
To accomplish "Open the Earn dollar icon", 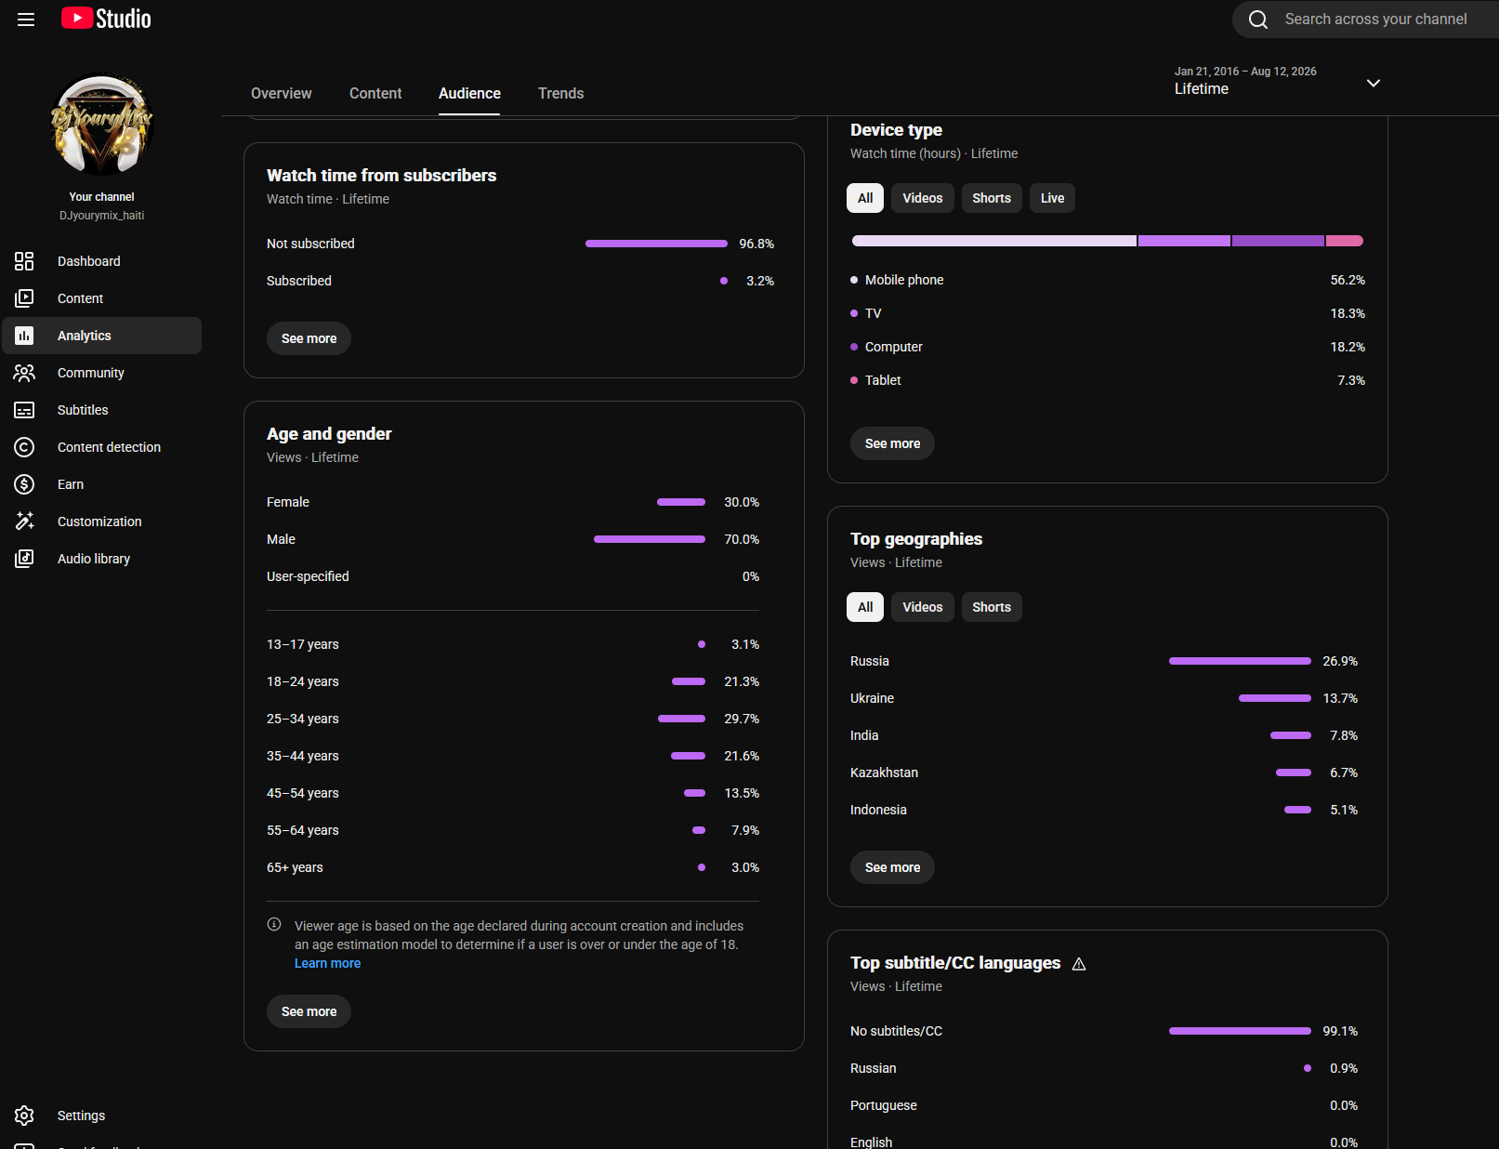I will [x=24, y=484].
